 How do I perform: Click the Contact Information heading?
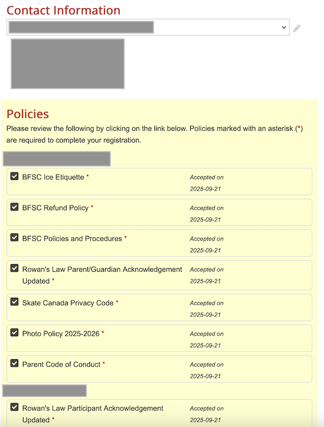63,10
